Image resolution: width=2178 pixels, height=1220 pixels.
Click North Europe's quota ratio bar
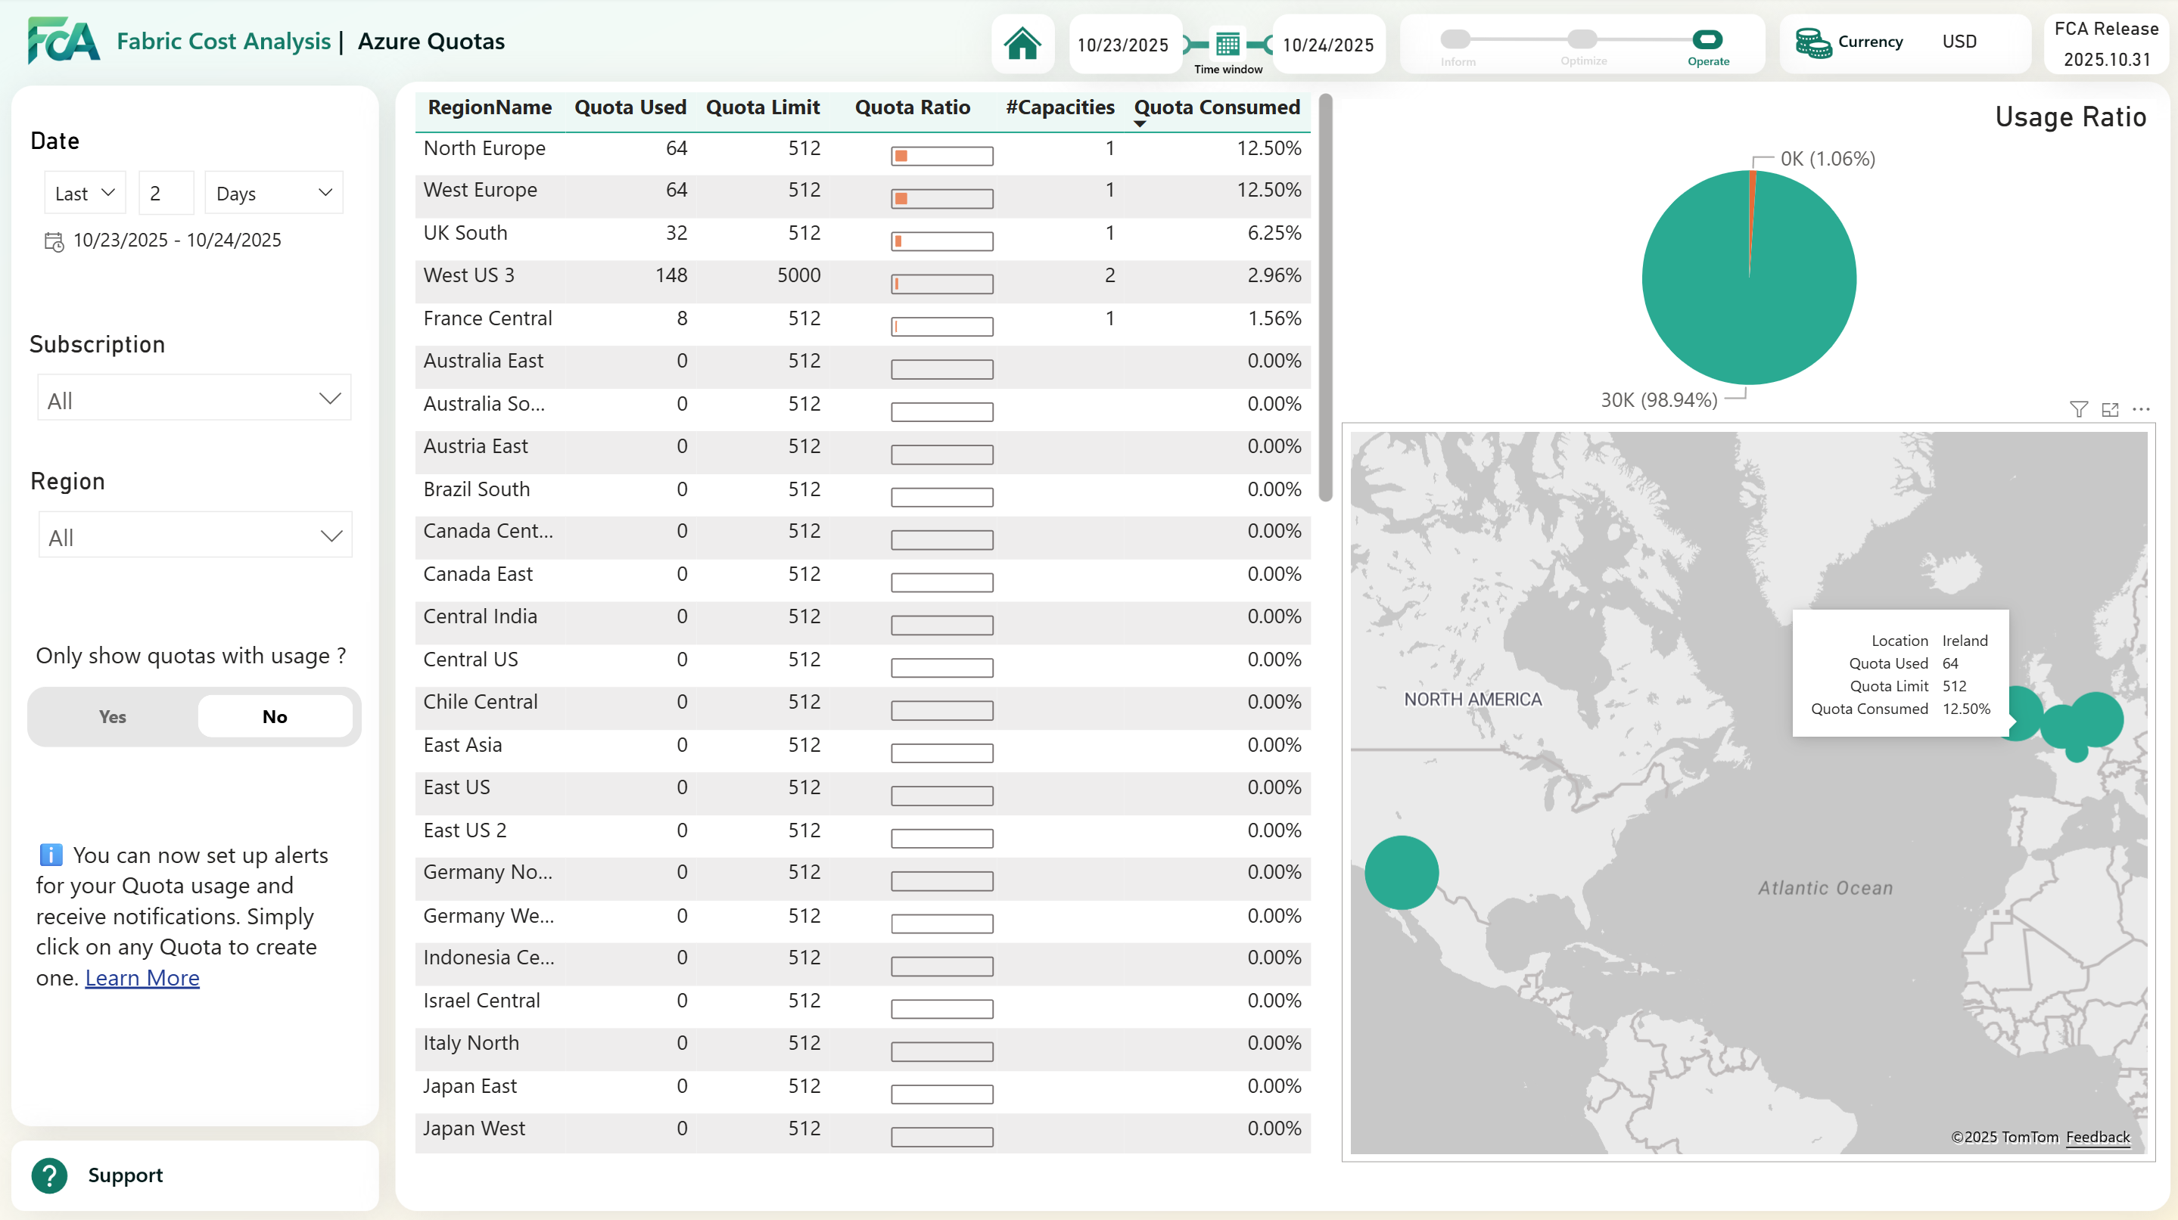click(942, 156)
